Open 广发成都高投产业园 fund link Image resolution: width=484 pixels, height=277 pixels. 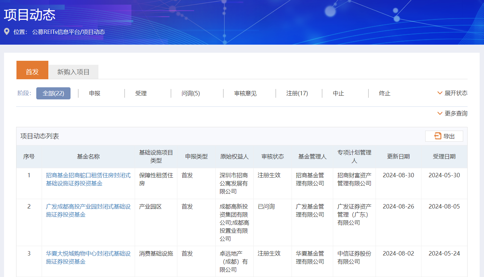pos(88,211)
